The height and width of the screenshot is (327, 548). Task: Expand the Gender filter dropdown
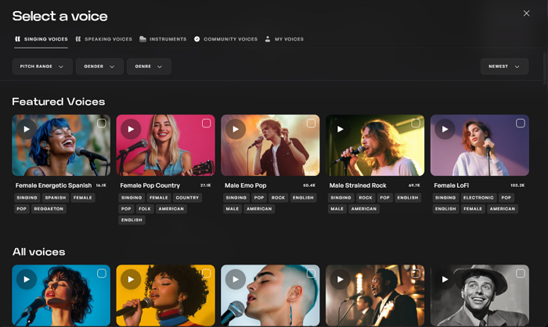click(99, 66)
